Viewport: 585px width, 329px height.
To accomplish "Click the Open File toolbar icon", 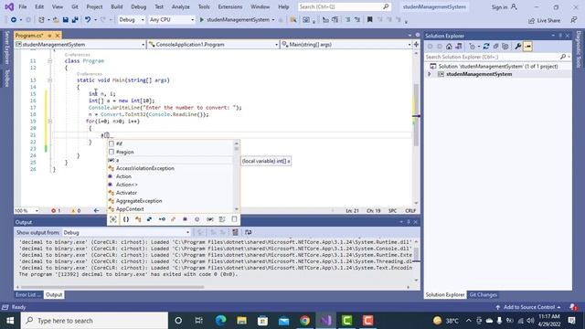I will coord(56,20).
